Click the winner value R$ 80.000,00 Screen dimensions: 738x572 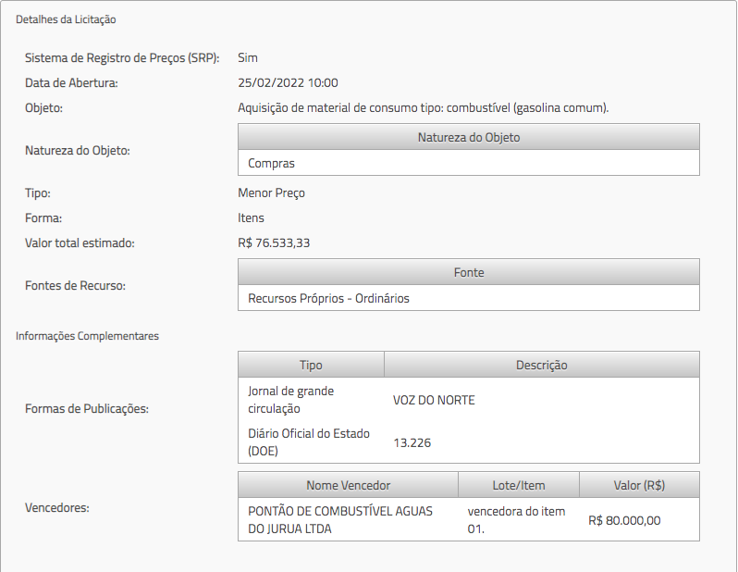click(x=624, y=520)
